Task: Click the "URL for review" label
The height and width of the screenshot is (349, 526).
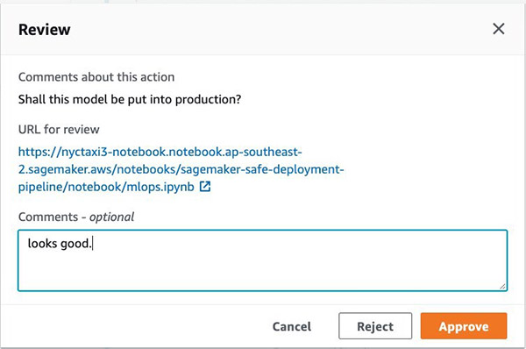Action: 59,130
